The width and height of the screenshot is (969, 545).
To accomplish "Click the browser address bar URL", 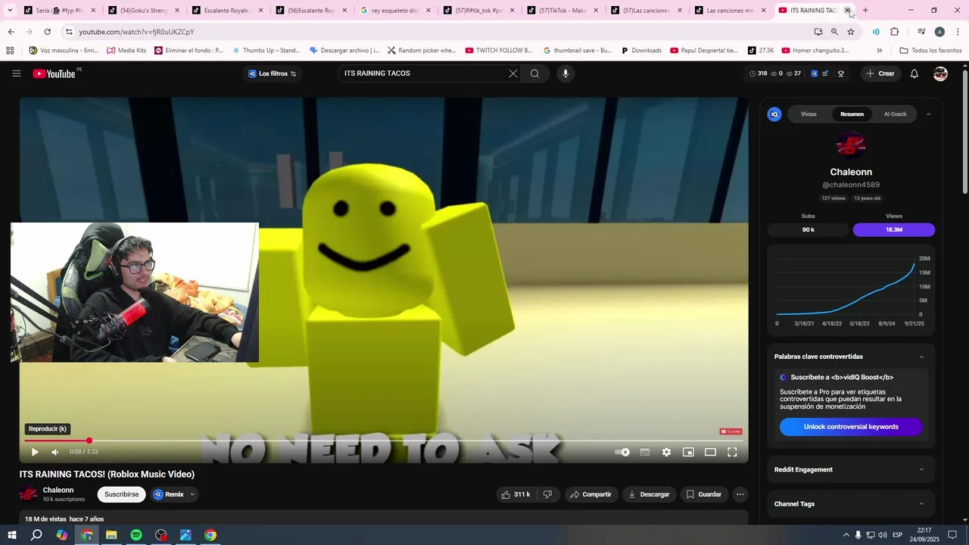I will coord(136,32).
